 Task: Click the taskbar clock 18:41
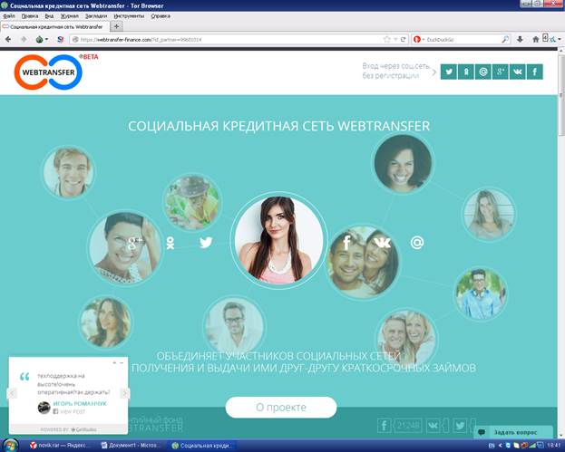pyautogui.click(x=554, y=446)
